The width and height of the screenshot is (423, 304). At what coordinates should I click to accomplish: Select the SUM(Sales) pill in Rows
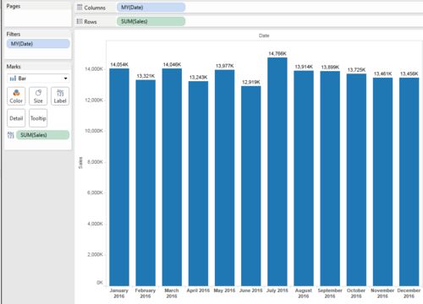(x=151, y=21)
